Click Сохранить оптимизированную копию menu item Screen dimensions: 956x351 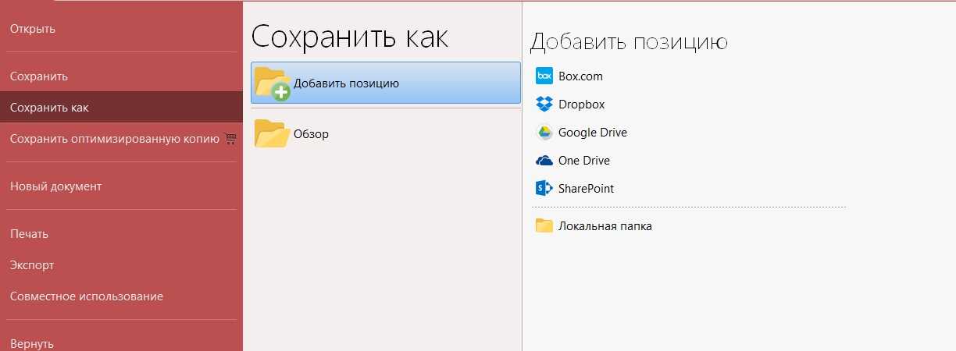[x=114, y=139]
